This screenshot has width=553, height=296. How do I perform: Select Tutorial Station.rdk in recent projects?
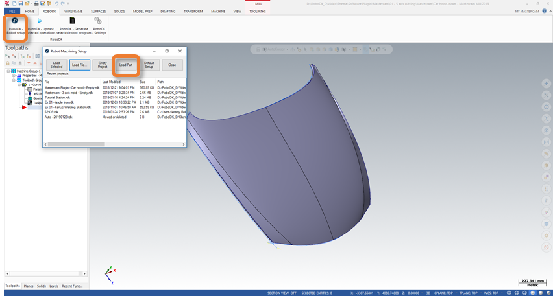pyautogui.click(x=58, y=97)
